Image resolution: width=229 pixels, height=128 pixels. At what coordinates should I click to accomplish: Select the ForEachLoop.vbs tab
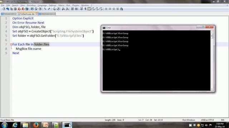pyautogui.click(x=27, y=14)
